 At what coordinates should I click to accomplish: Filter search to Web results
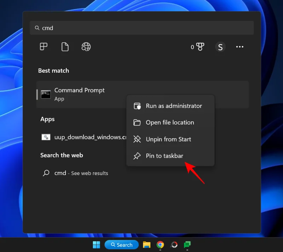(x=86, y=47)
